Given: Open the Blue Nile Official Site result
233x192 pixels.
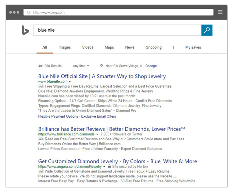Looking at the screenshot, I should (102, 76).
